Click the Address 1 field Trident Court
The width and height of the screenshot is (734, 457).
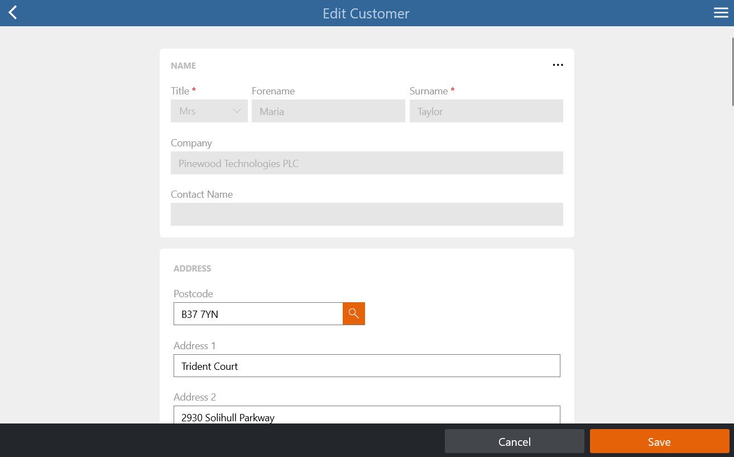(367, 366)
